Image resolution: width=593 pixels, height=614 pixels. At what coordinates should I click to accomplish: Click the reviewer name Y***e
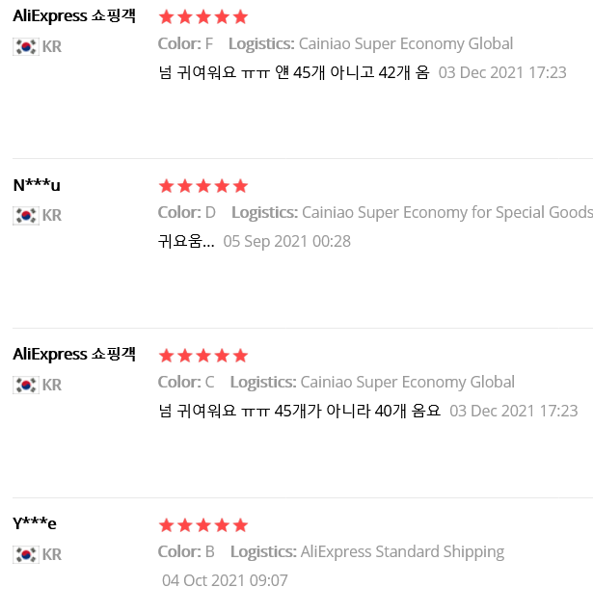coord(35,523)
